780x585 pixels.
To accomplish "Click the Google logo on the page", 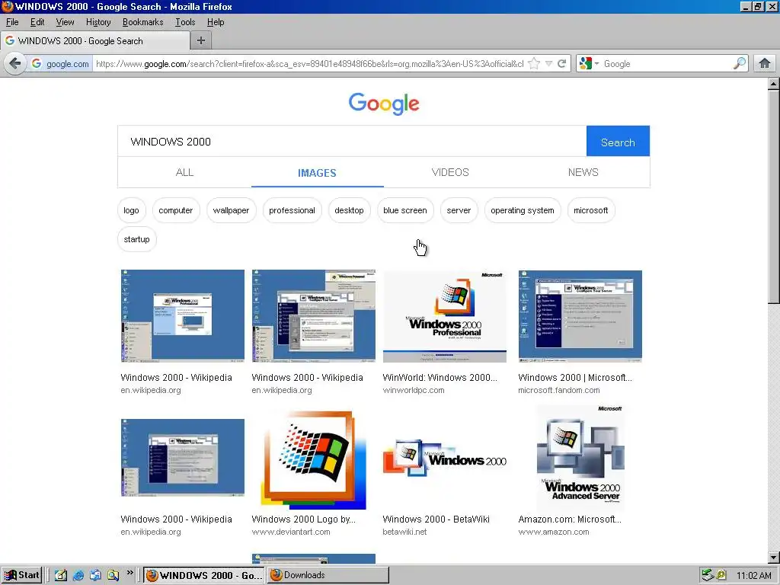I will 384,104.
